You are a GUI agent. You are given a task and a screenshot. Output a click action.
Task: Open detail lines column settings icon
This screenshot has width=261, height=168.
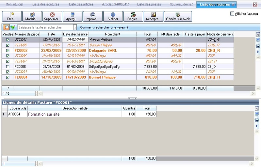pyautogui.click(x=257, y=108)
